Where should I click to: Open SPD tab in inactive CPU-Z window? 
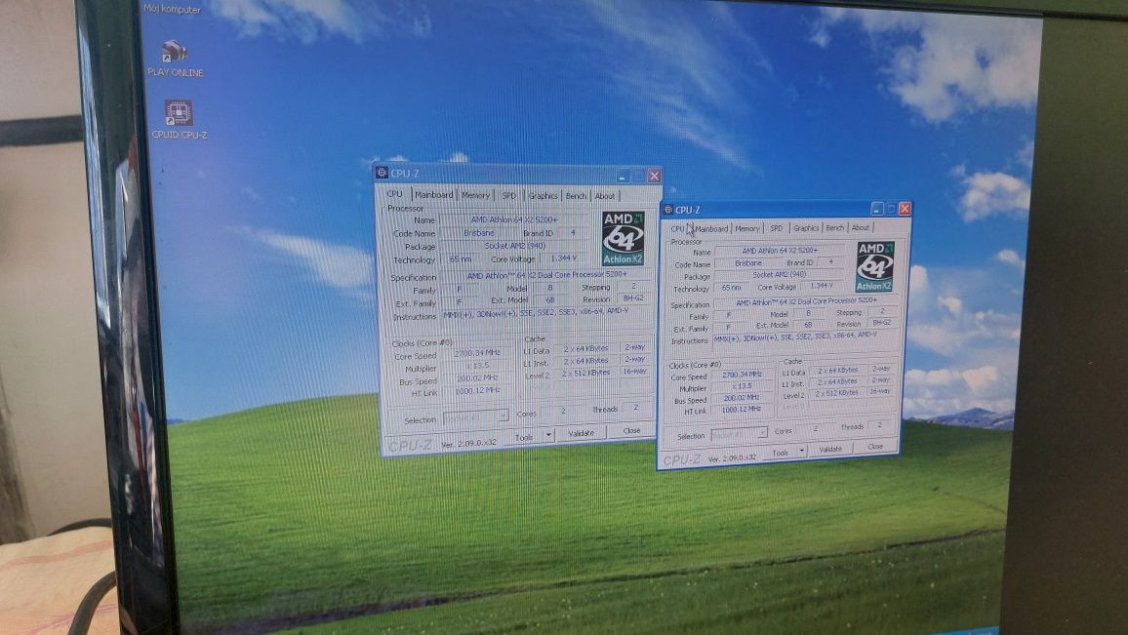(x=509, y=195)
